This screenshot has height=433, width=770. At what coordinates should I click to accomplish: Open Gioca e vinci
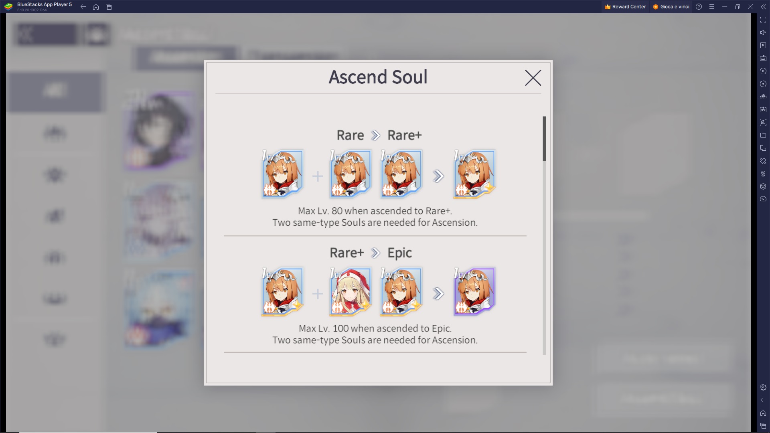click(671, 6)
